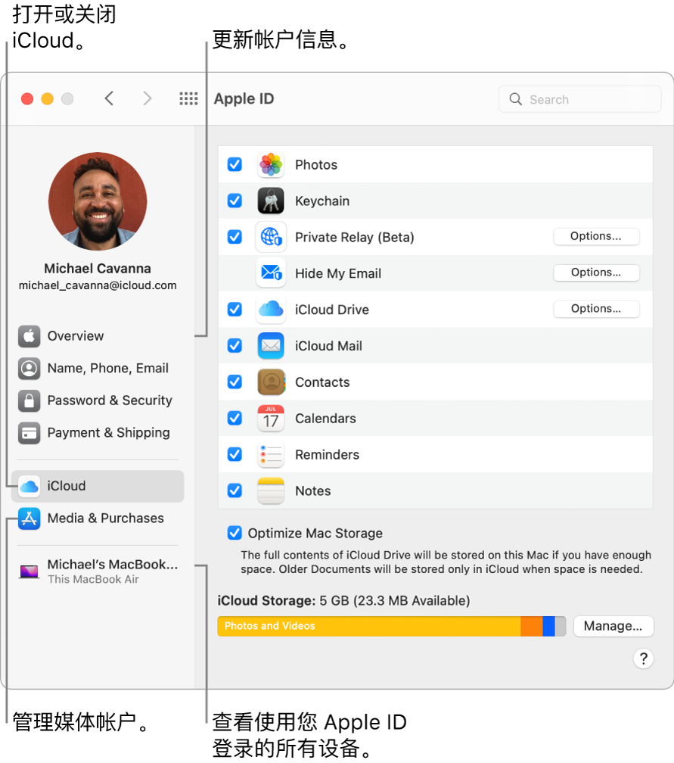
Task: Open the help question mark button
Action: pos(643,659)
